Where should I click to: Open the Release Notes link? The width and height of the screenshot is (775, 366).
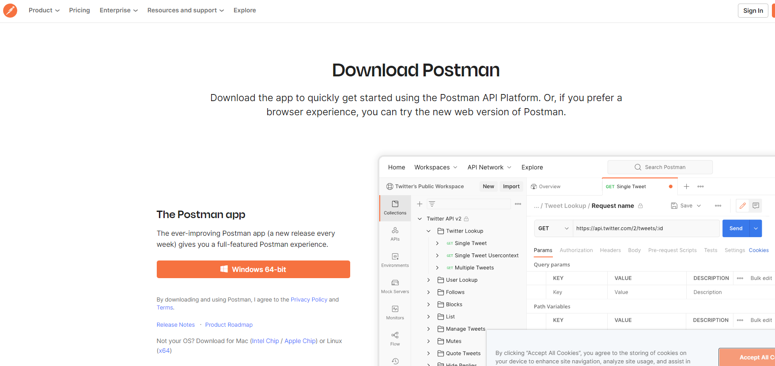tap(176, 325)
